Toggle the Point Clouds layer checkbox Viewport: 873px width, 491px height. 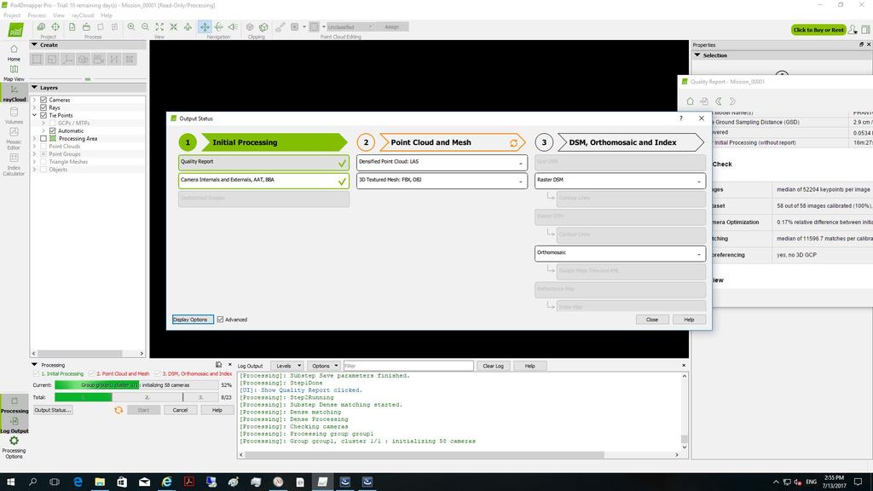click(43, 147)
